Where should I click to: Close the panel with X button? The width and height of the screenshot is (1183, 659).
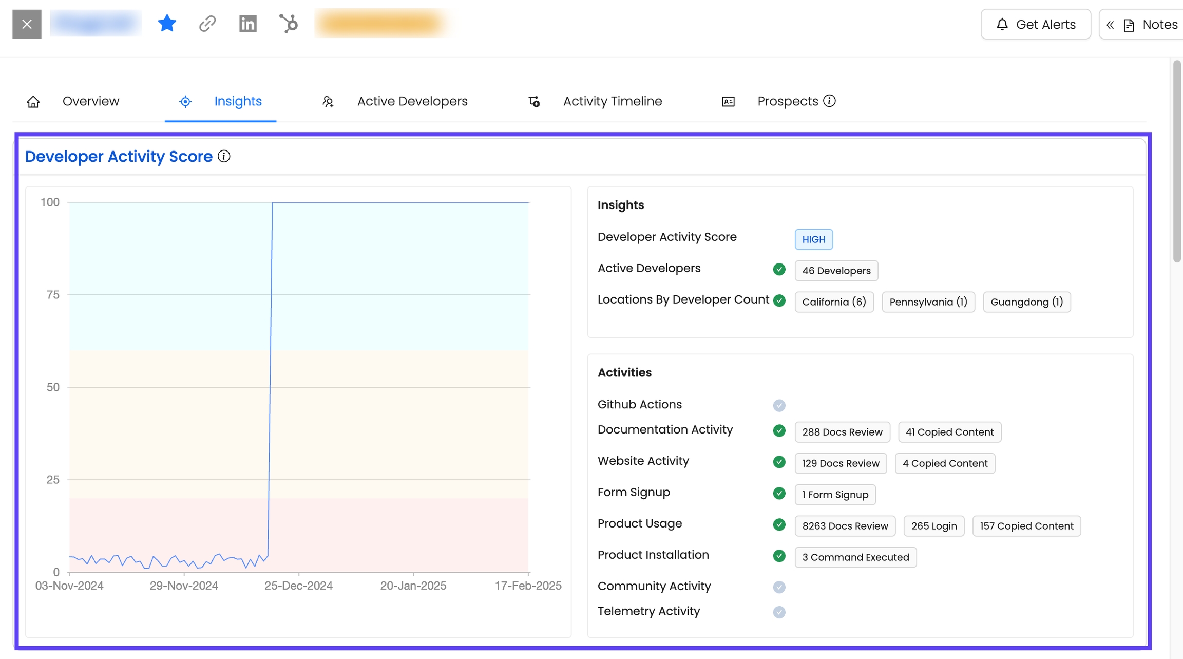[27, 24]
